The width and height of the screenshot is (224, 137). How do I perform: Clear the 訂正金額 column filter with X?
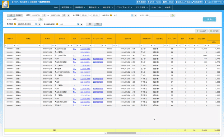(197, 46)
